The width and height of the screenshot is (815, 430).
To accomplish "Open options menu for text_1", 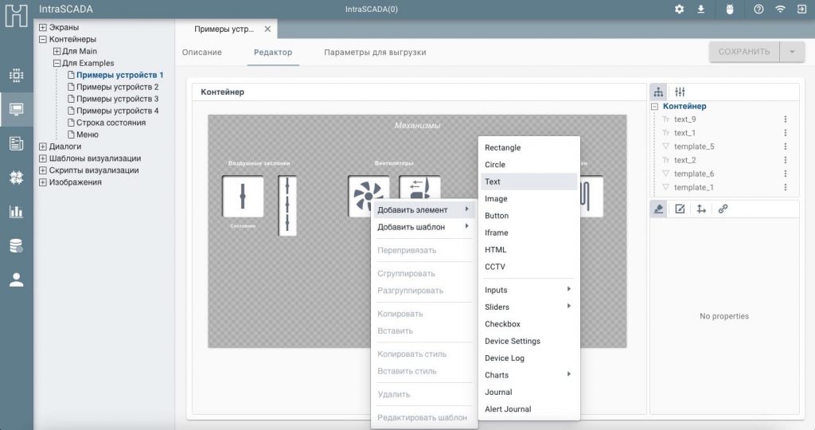I will point(786,133).
